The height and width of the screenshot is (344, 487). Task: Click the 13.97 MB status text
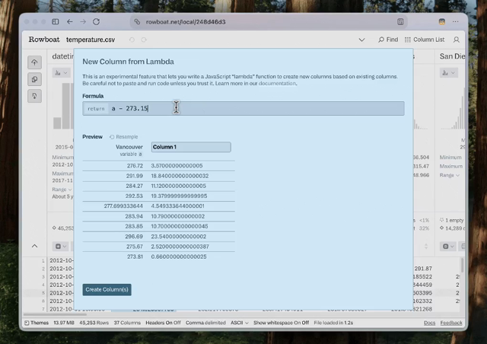tap(64, 323)
